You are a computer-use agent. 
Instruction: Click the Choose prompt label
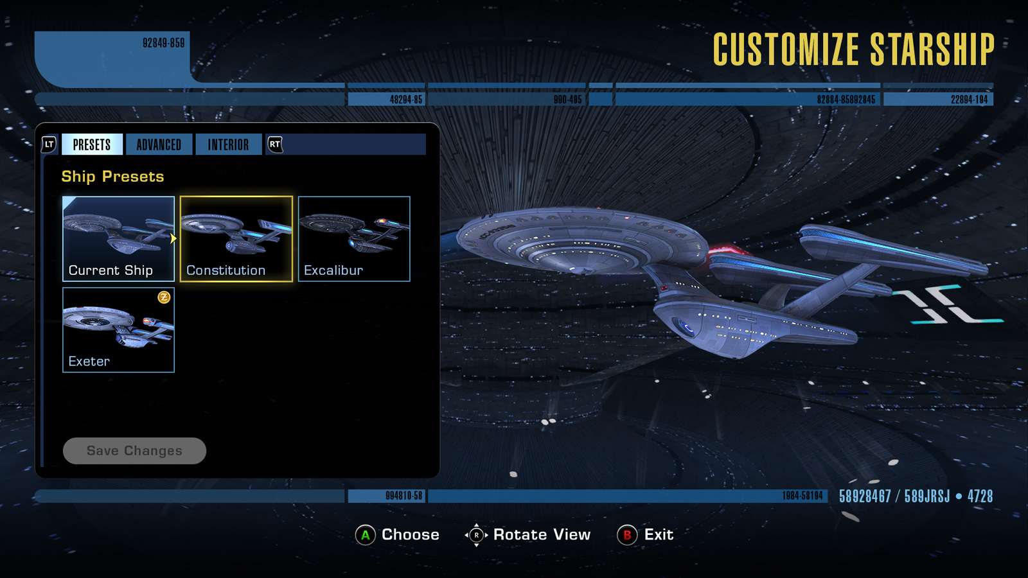click(411, 535)
